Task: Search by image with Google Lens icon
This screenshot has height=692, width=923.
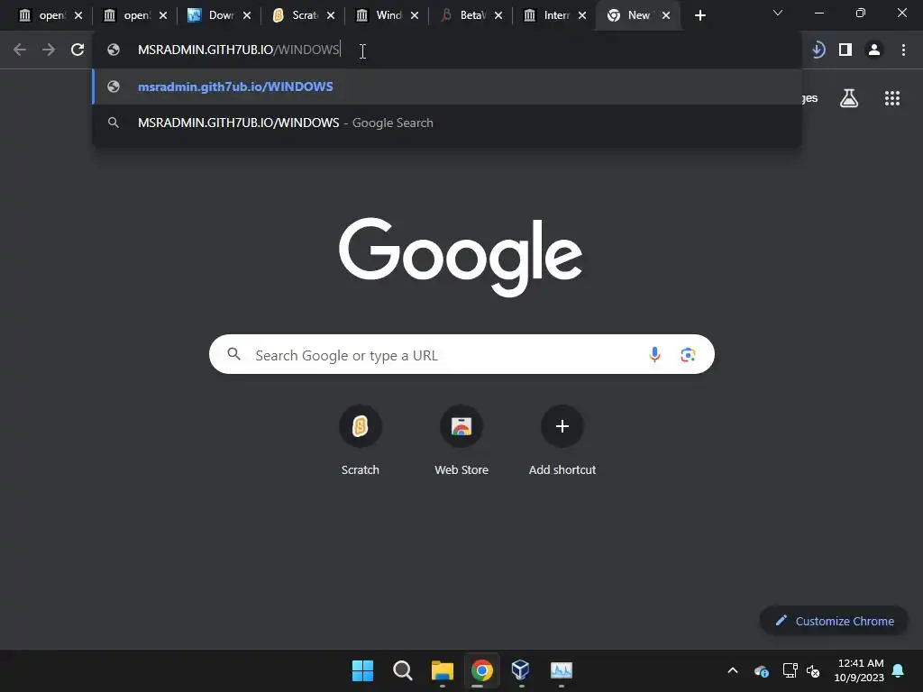Action: [688, 354]
